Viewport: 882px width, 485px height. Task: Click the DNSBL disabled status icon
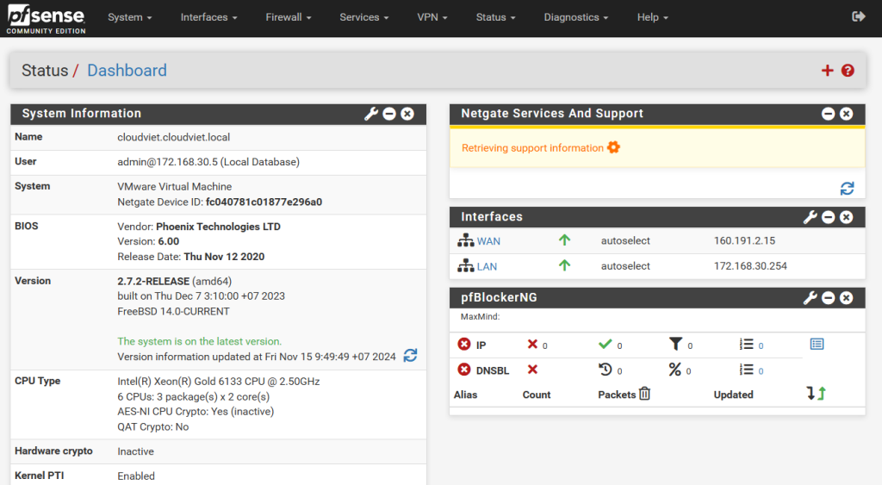pyautogui.click(x=464, y=369)
